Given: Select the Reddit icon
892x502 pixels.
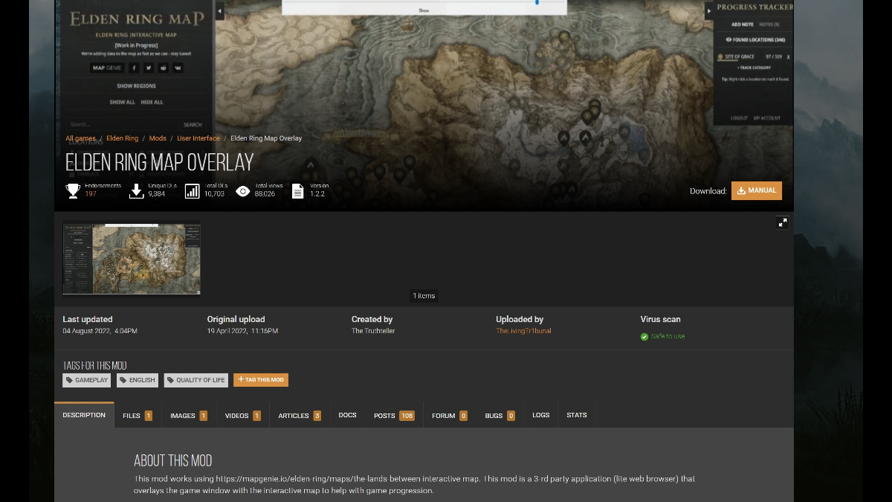Looking at the screenshot, I should pos(164,68).
